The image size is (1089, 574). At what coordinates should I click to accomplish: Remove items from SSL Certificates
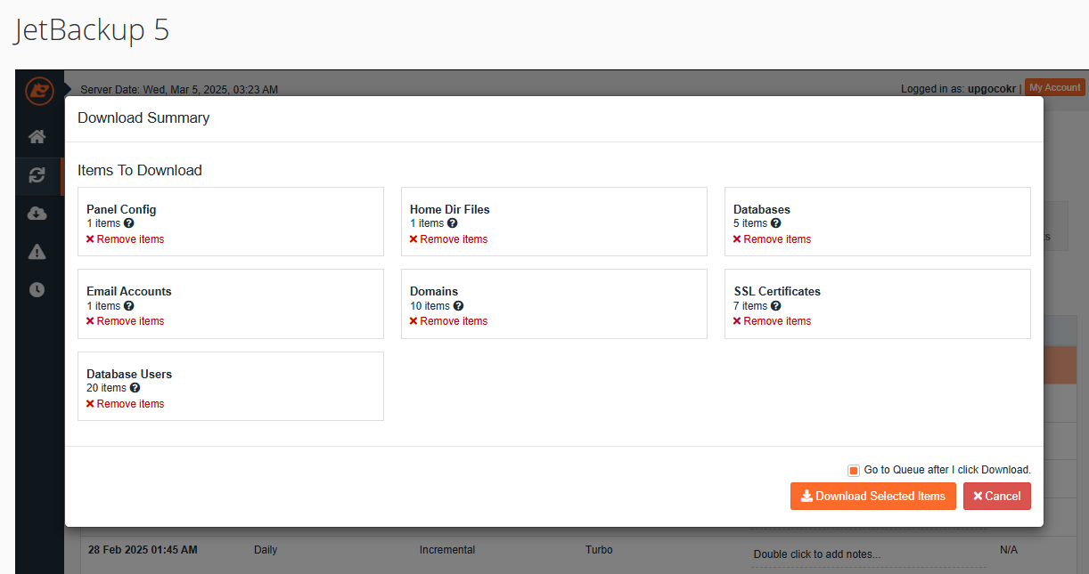[772, 321]
